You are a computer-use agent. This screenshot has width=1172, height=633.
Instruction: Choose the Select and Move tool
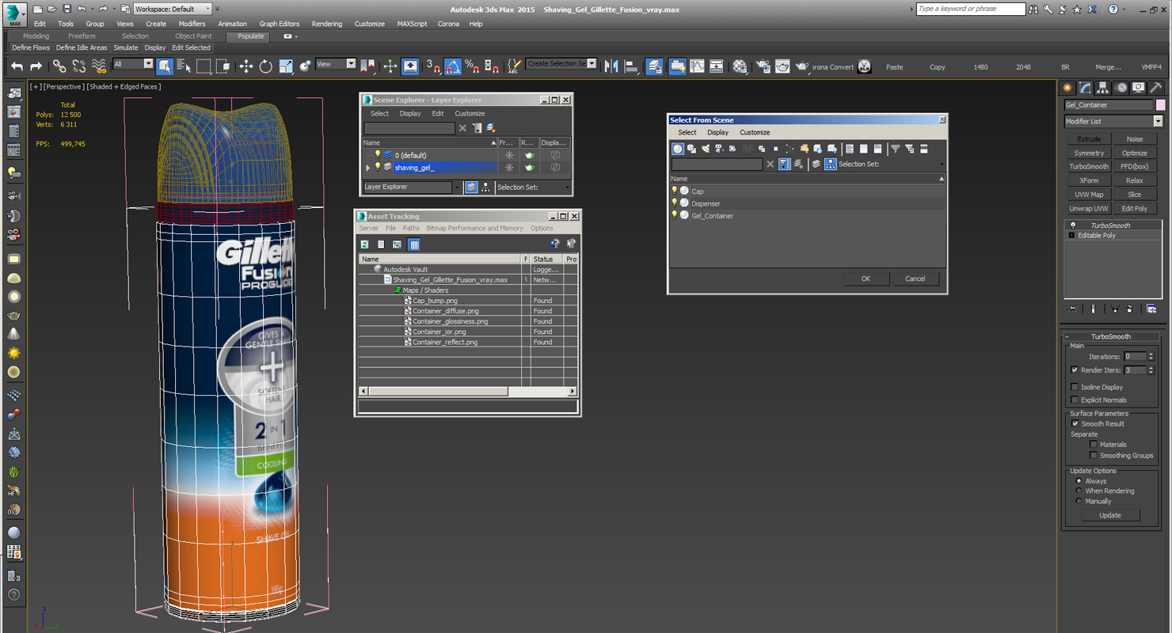tap(246, 66)
